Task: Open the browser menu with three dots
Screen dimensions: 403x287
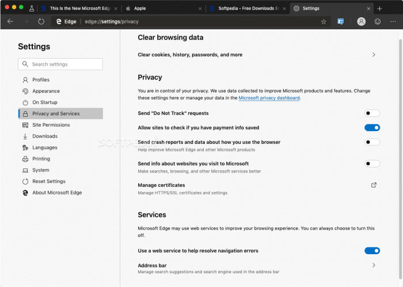Action: point(393,21)
